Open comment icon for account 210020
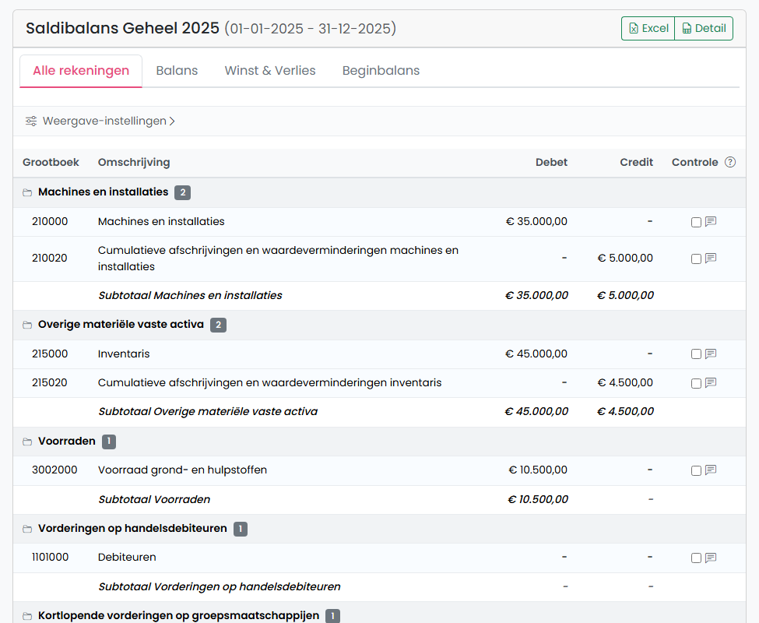This screenshot has width=759, height=623. (x=711, y=259)
